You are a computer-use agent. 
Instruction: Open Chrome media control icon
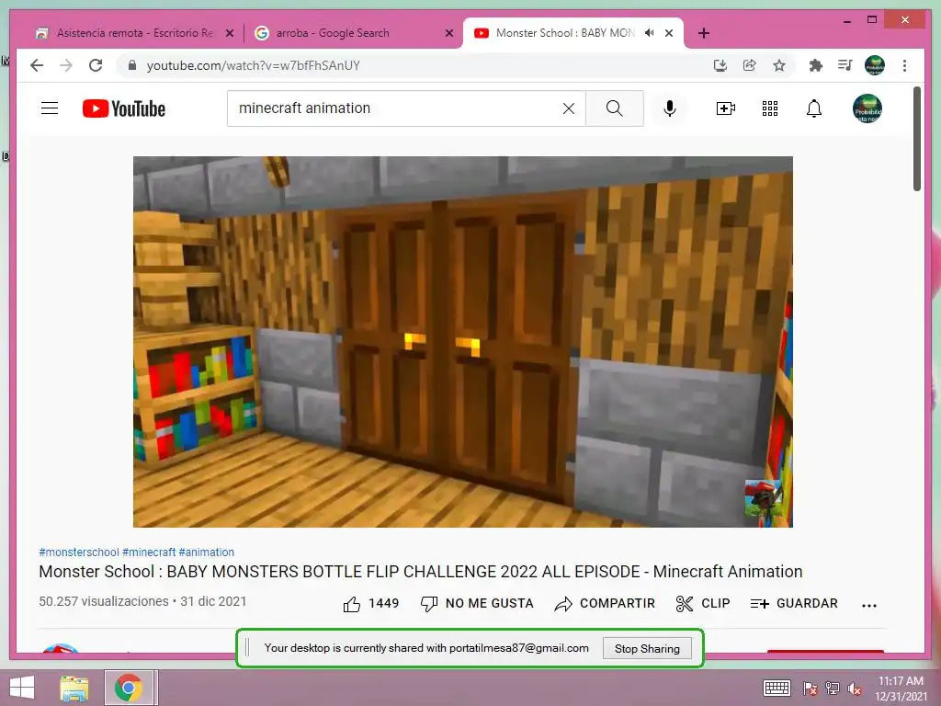(845, 65)
